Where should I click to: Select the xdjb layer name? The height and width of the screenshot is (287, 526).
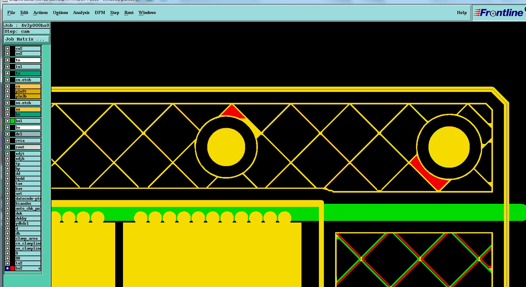[28, 159]
